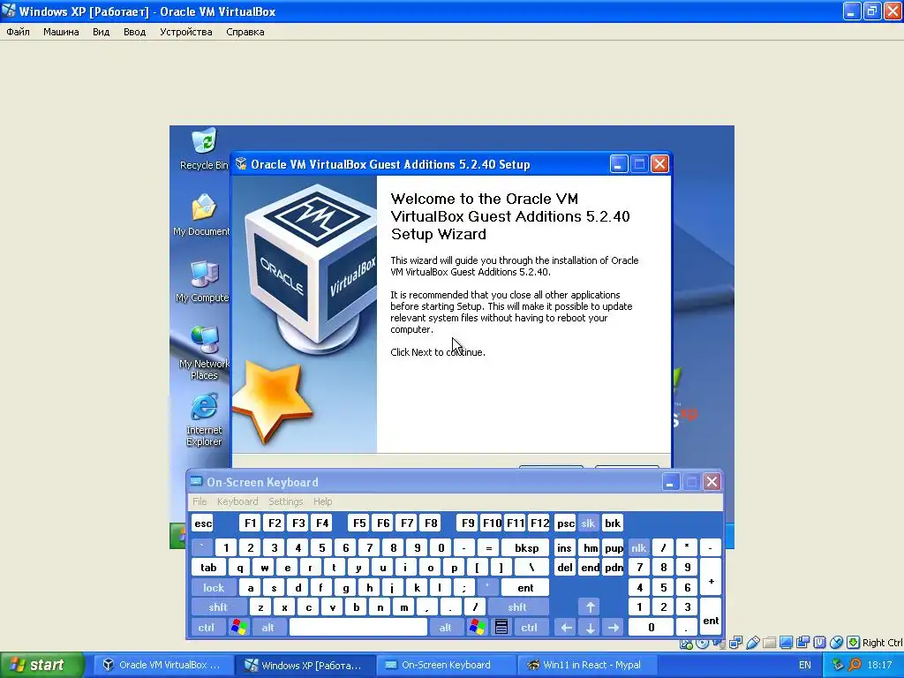The height and width of the screenshot is (678, 904).
Task: Toggle the nlk num lock key
Action: tap(639, 547)
